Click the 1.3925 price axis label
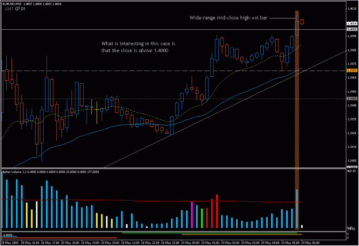Viewport: 359px width, 246px height. click(x=352, y=133)
